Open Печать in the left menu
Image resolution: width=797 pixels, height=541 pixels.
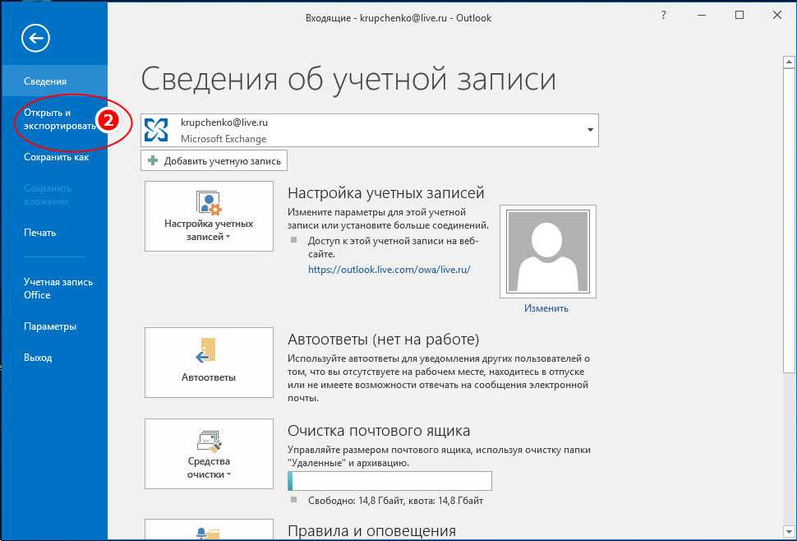tap(39, 233)
